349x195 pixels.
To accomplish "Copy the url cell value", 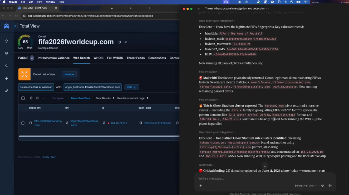I will (x=67, y=123).
